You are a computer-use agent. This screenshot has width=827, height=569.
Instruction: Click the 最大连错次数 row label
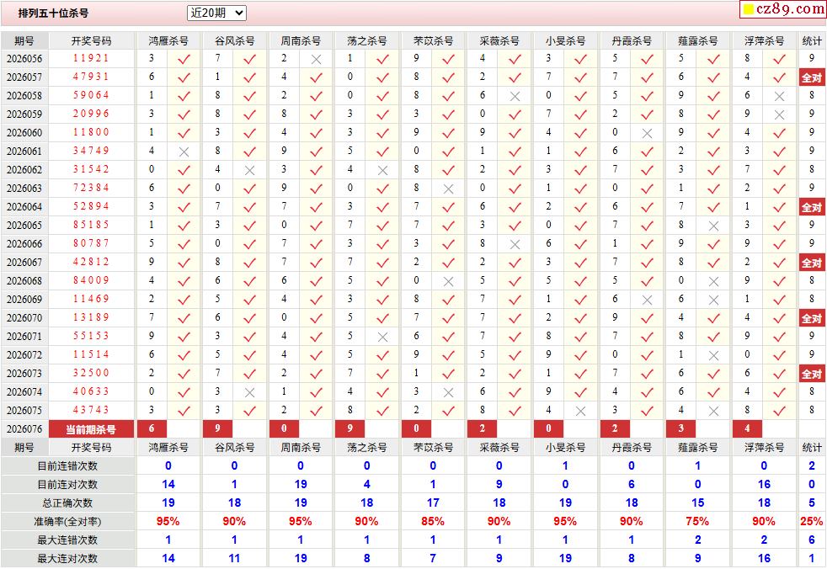tap(67, 540)
